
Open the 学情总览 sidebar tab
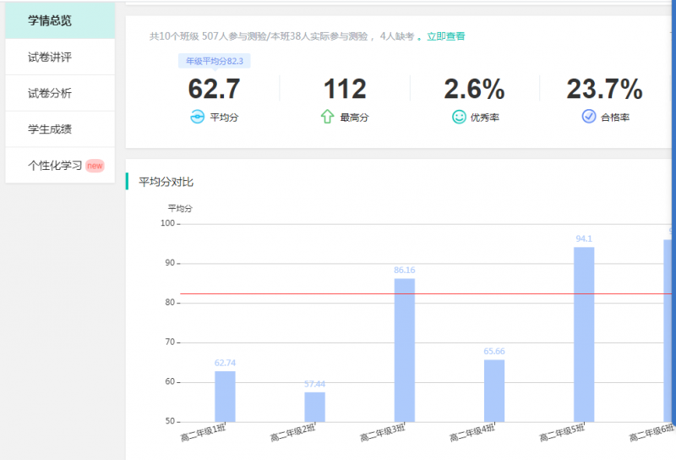tap(60, 20)
